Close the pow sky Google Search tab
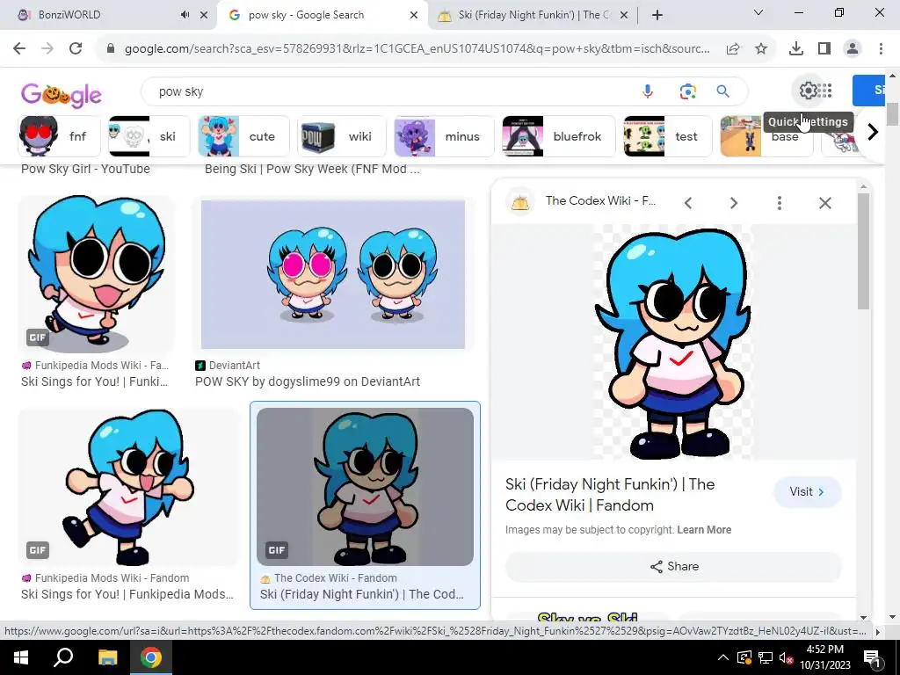Image resolution: width=900 pixels, height=675 pixels. pos(414,15)
